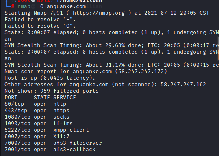This screenshot has width=219, height=156.
Task: Click the afs3-callback service entry
Action: (x=74, y=149)
